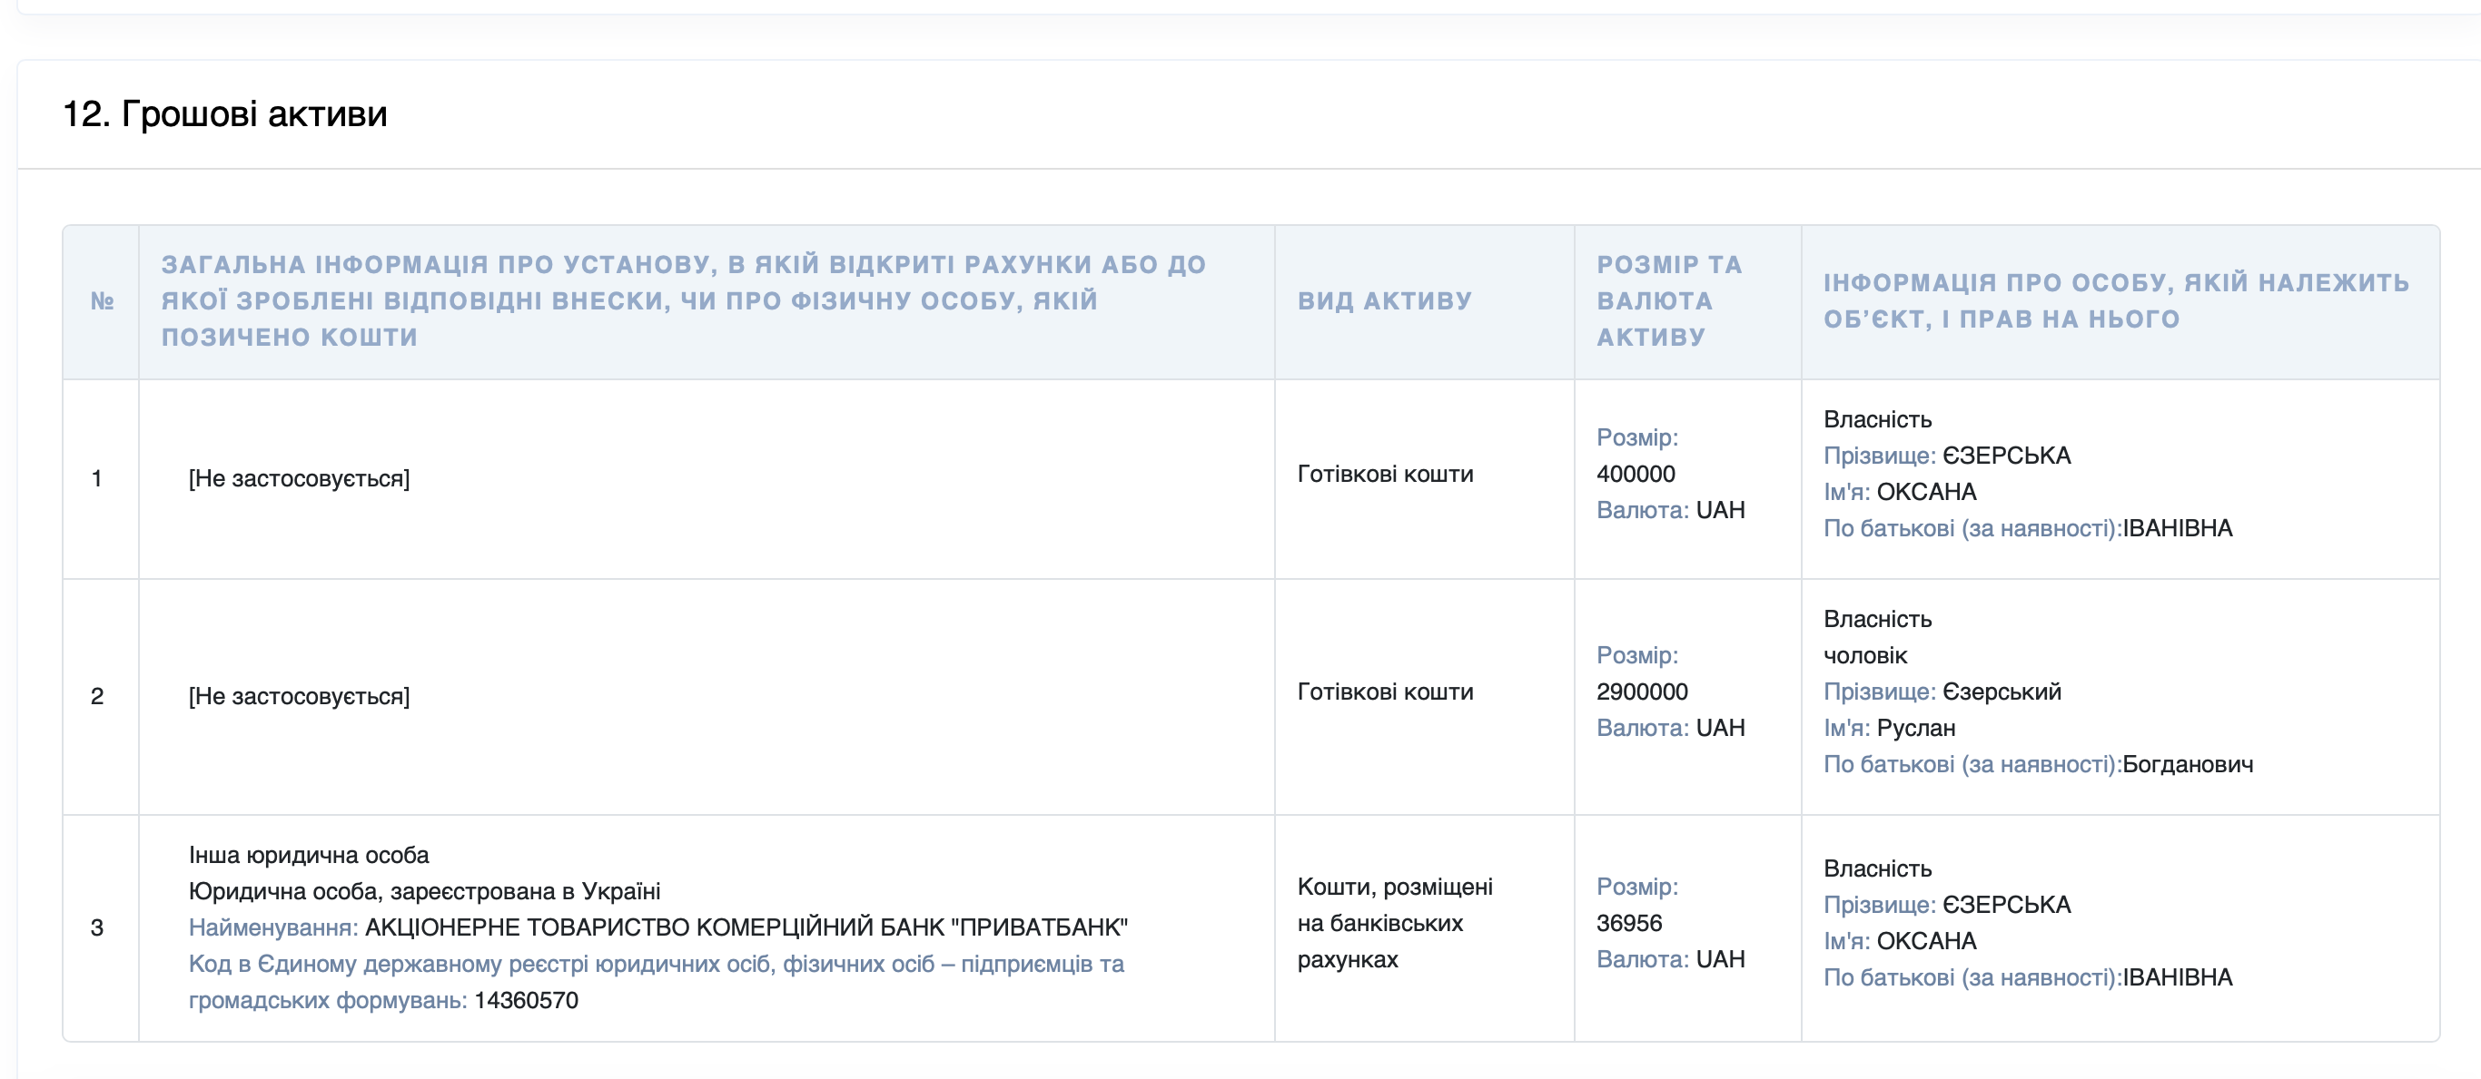Click the amount value 2900000
2481x1079 pixels.
(1641, 692)
